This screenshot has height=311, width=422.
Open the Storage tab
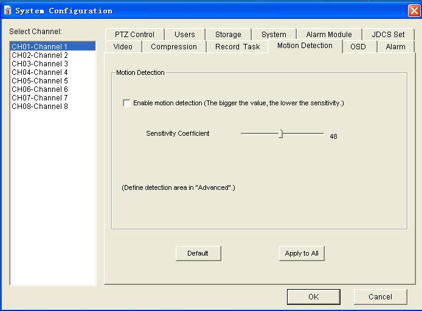228,35
